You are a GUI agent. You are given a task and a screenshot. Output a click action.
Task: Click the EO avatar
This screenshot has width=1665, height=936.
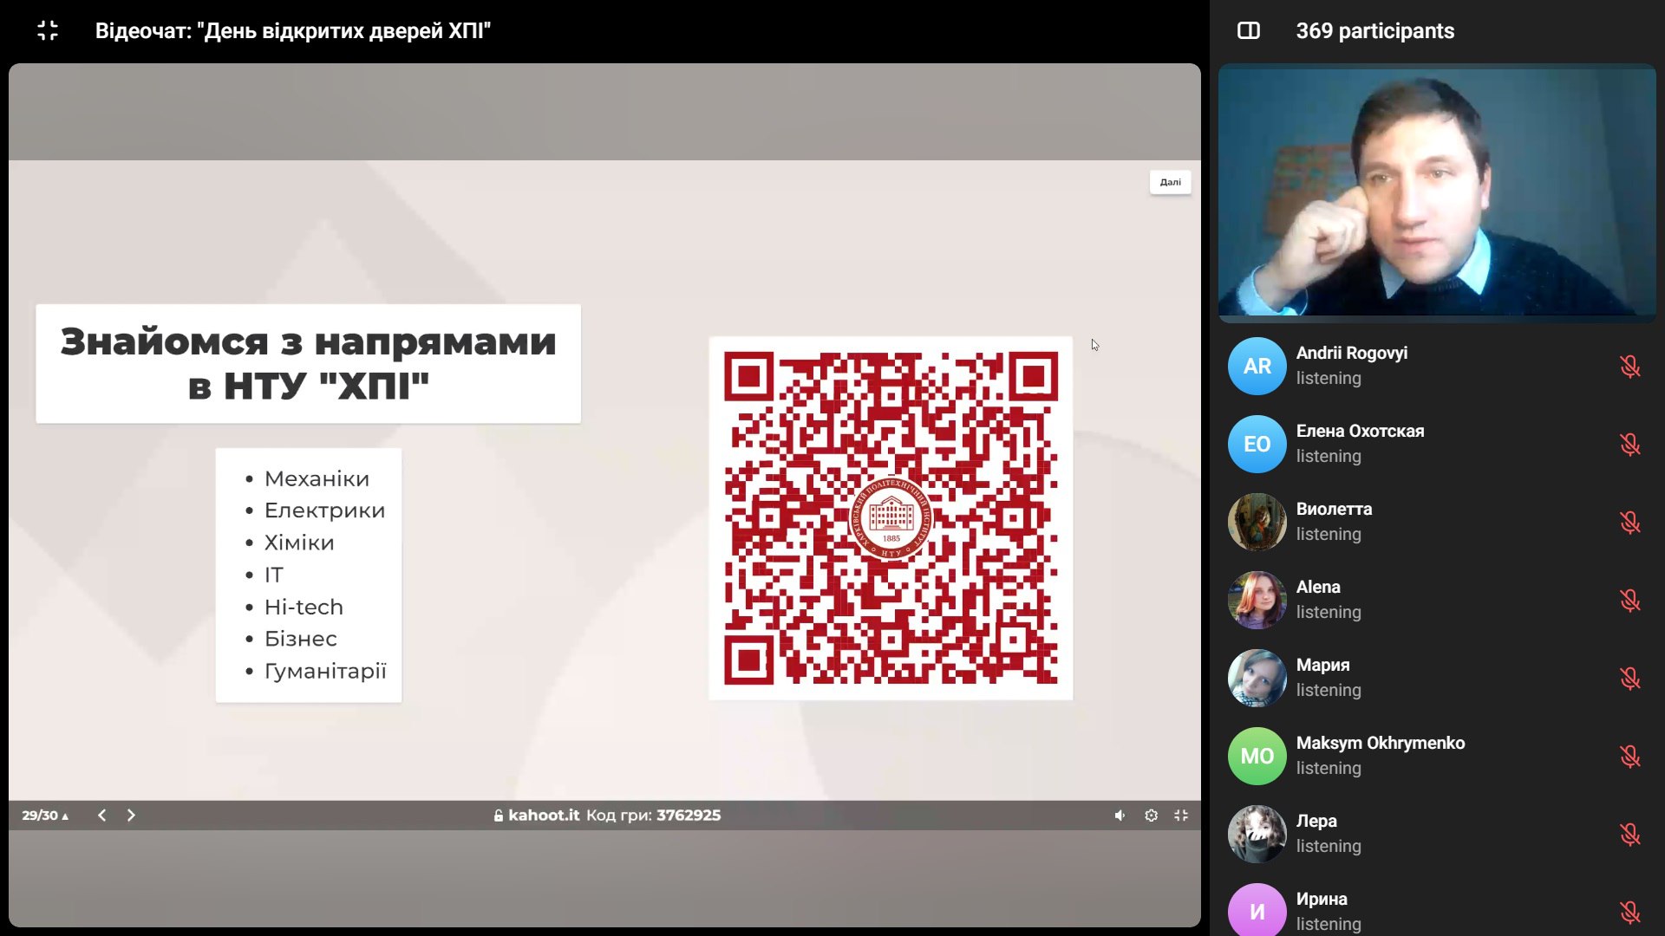click(x=1257, y=444)
